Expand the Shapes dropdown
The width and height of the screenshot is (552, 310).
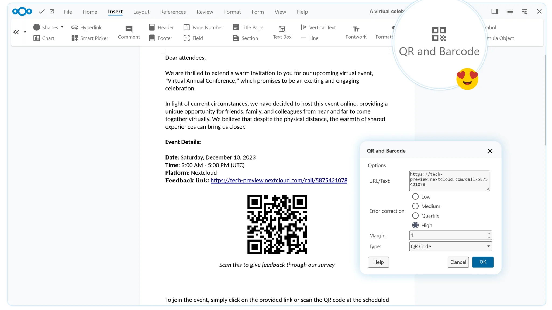[63, 27]
